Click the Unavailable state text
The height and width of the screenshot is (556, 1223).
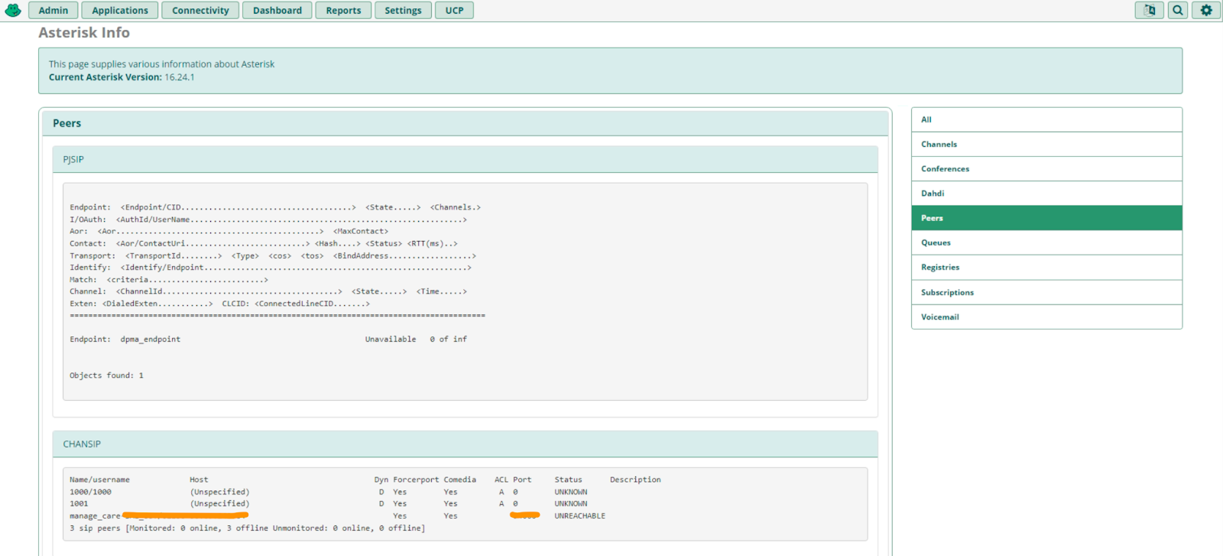click(391, 340)
